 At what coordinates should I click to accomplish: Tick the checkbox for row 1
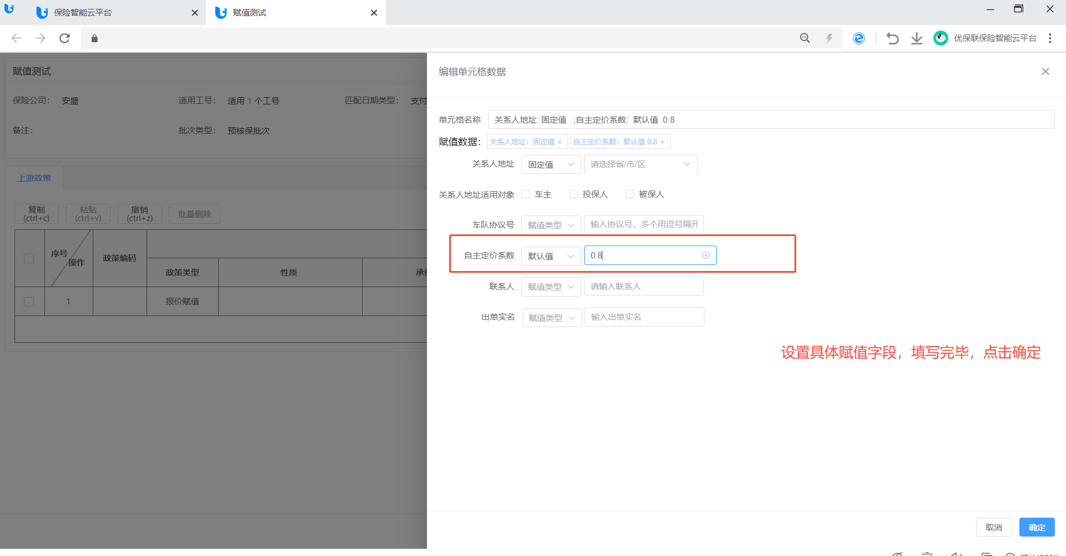click(x=29, y=302)
